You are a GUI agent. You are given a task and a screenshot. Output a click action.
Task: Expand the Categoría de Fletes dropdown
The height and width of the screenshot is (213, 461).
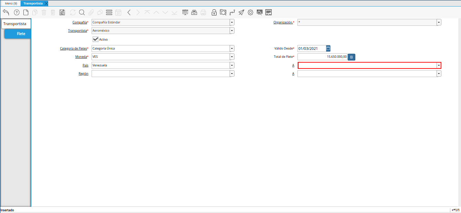coord(232,49)
